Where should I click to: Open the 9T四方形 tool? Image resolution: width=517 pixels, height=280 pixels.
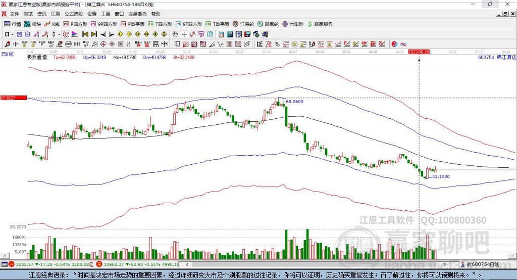[x=189, y=24]
